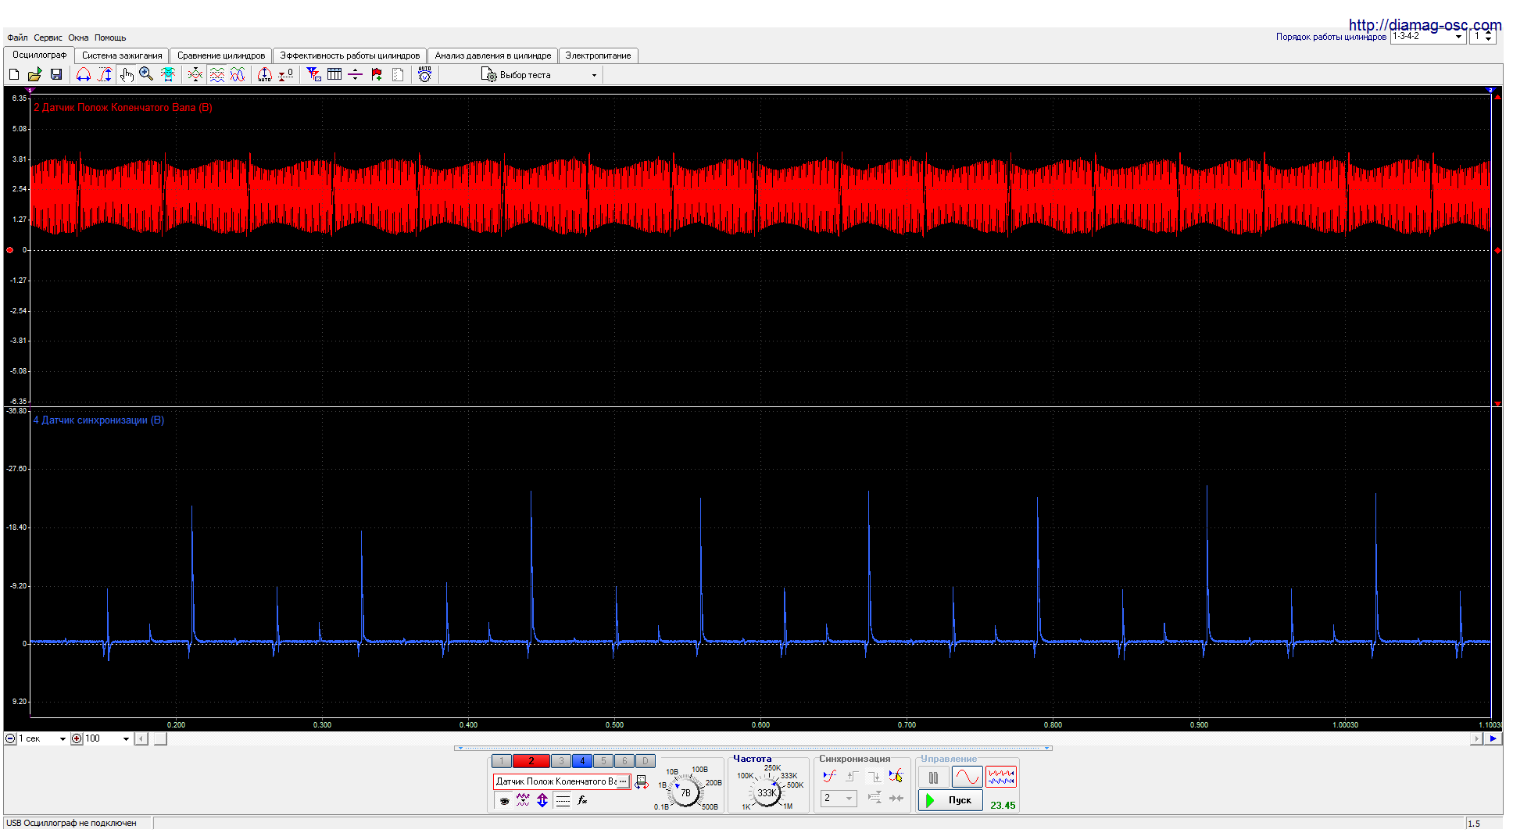Select rising edge blue-red trigger mode
This screenshot has width=1513, height=833.
click(x=829, y=776)
